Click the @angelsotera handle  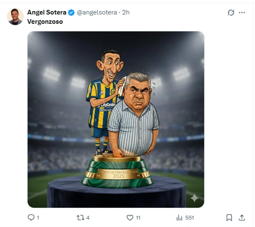tap(97, 13)
